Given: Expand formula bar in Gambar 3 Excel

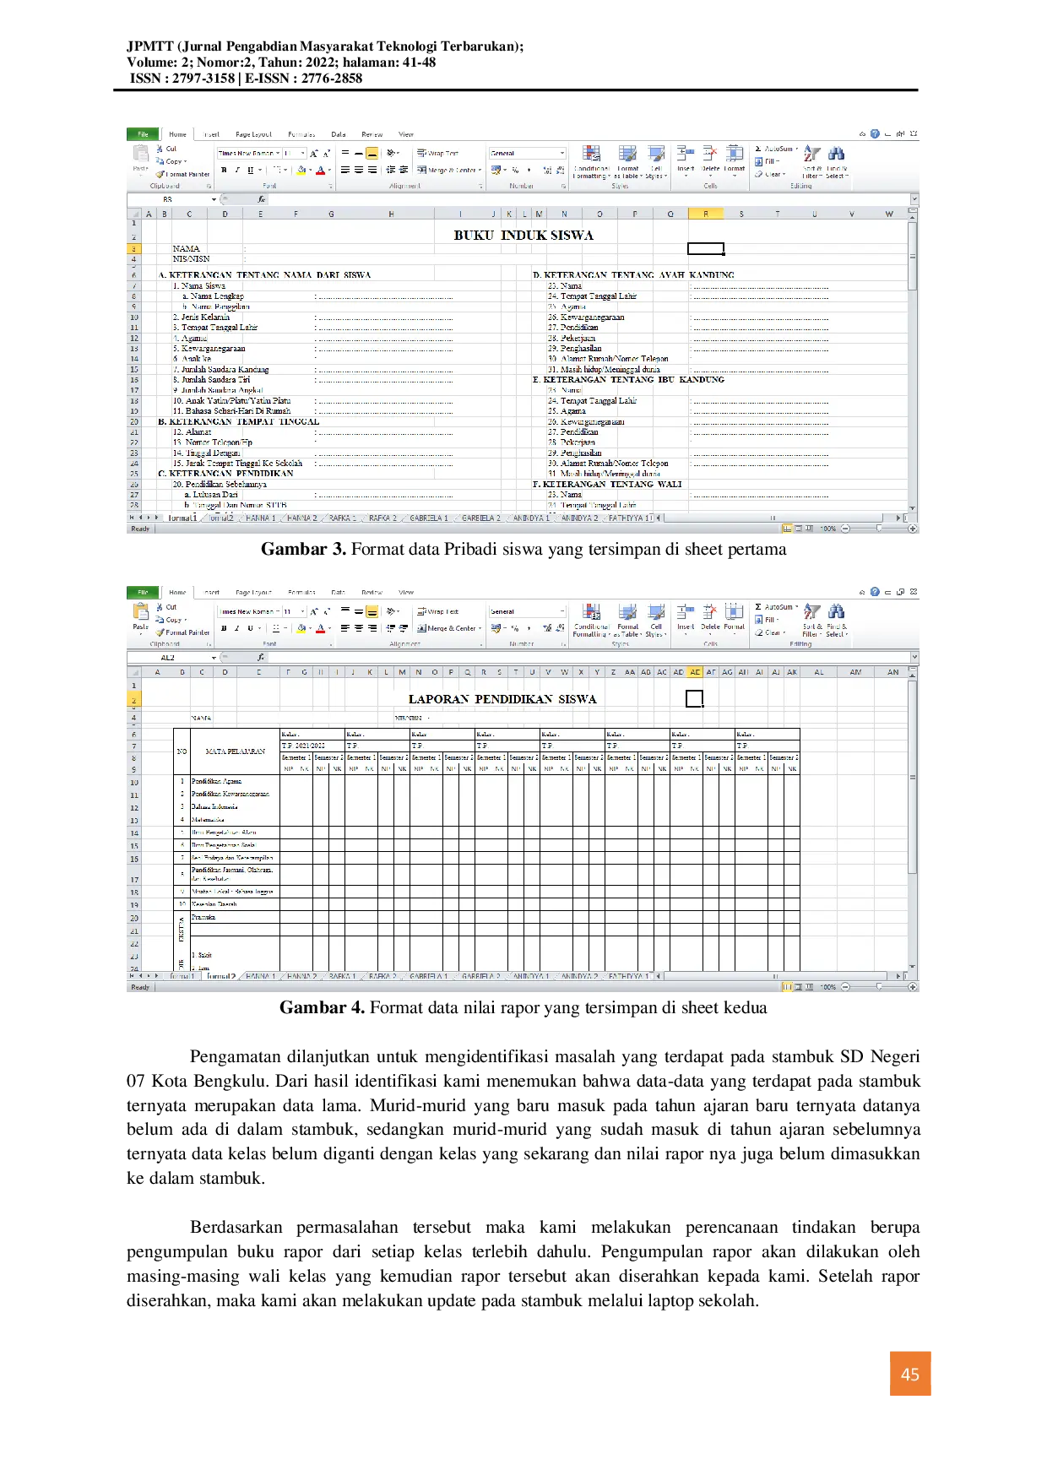Looking at the screenshot, I should point(914,200).
